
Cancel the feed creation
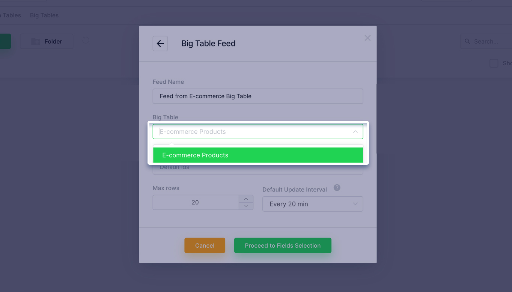[x=205, y=245]
